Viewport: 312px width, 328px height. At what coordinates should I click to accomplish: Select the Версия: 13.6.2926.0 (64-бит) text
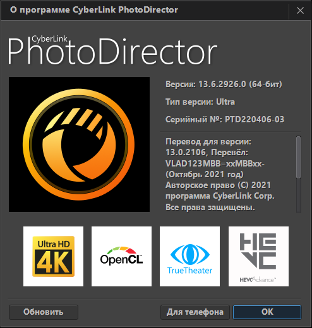pyautogui.click(x=224, y=84)
